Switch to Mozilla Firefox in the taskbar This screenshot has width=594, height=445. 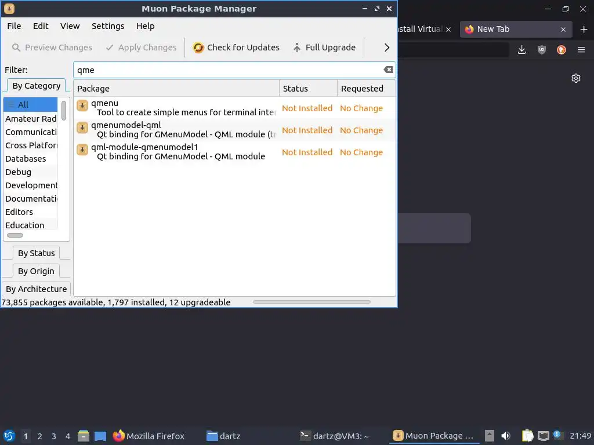coord(149,436)
